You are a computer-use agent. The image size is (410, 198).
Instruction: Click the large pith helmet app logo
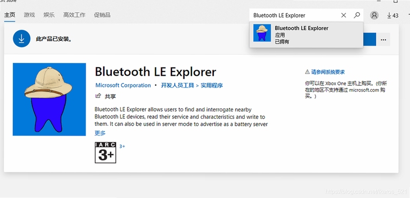click(49, 99)
